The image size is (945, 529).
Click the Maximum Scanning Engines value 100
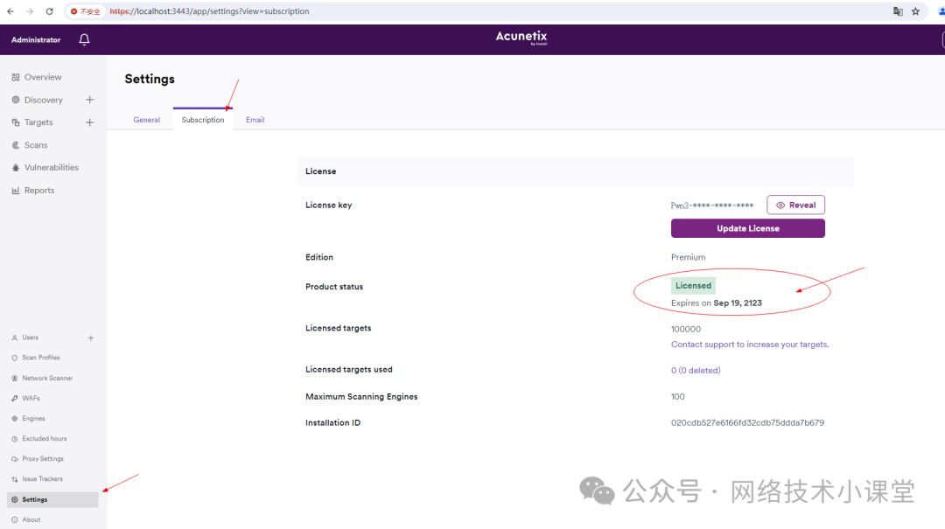(x=678, y=396)
